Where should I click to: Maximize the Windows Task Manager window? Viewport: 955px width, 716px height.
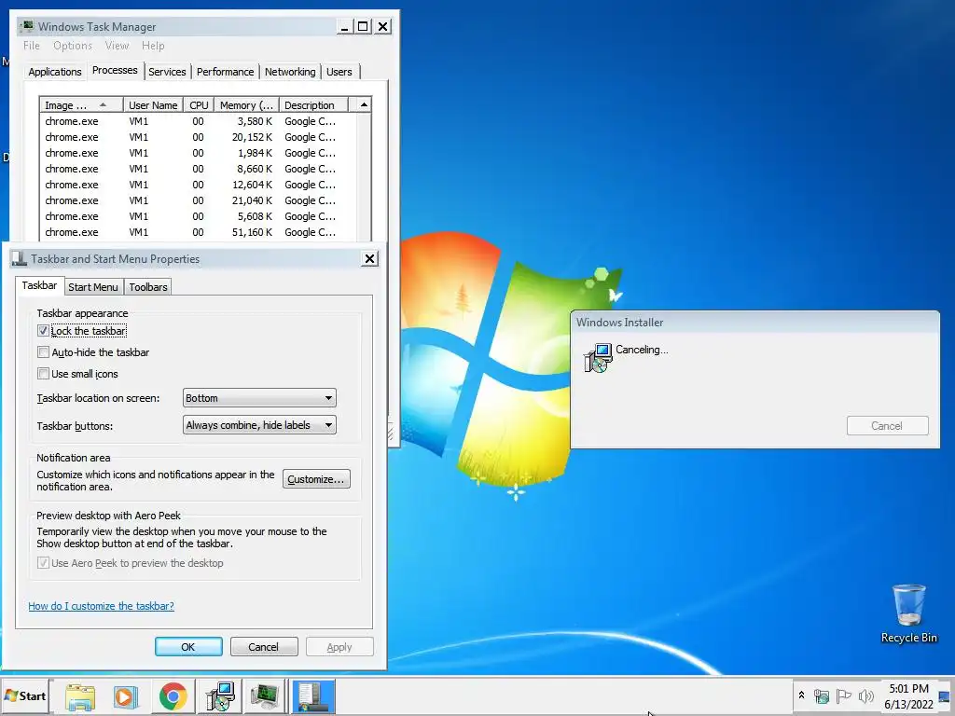pyautogui.click(x=363, y=27)
